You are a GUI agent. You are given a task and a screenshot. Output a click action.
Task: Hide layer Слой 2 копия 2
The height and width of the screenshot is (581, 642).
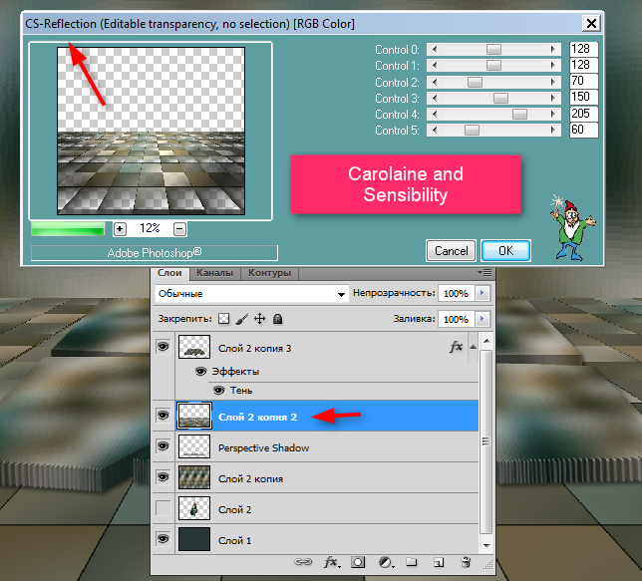(x=162, y=416)
